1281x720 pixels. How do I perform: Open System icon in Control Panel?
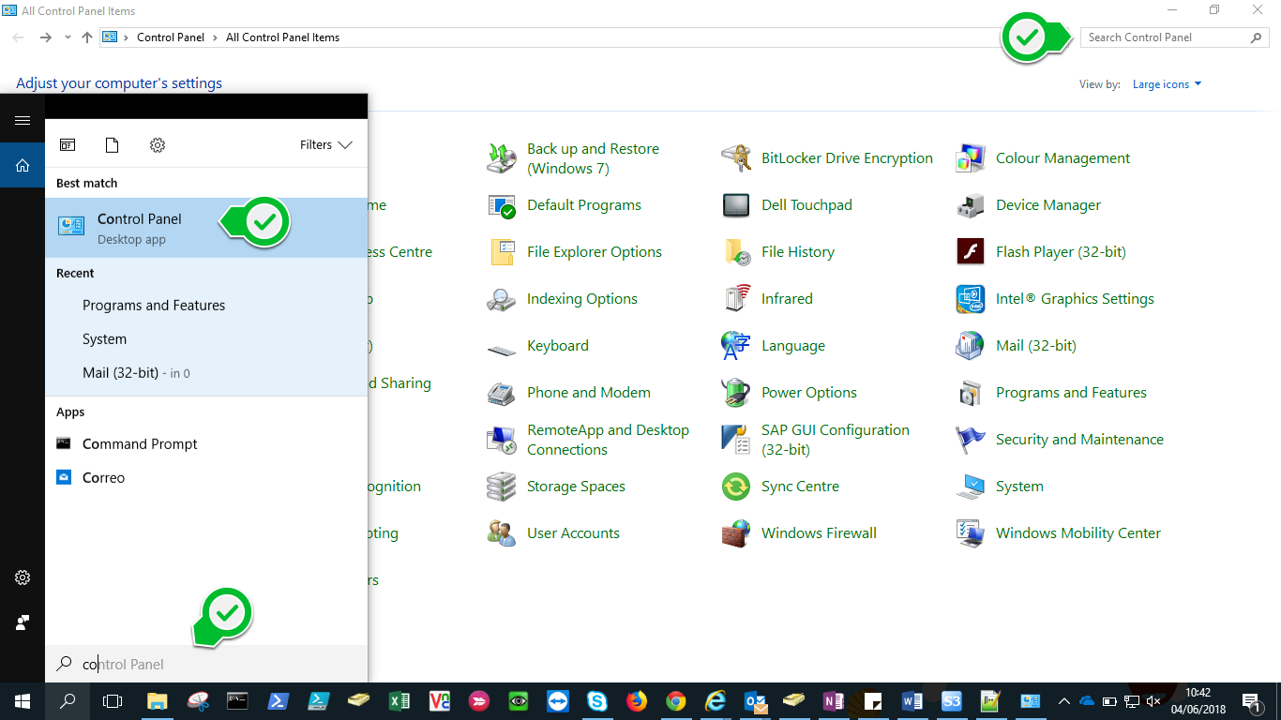(x=971, y=487)
